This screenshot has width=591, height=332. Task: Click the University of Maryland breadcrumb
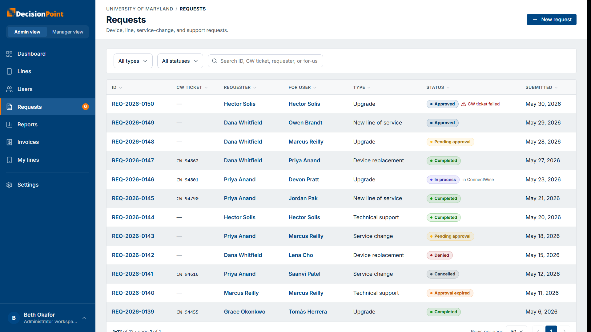140,9
